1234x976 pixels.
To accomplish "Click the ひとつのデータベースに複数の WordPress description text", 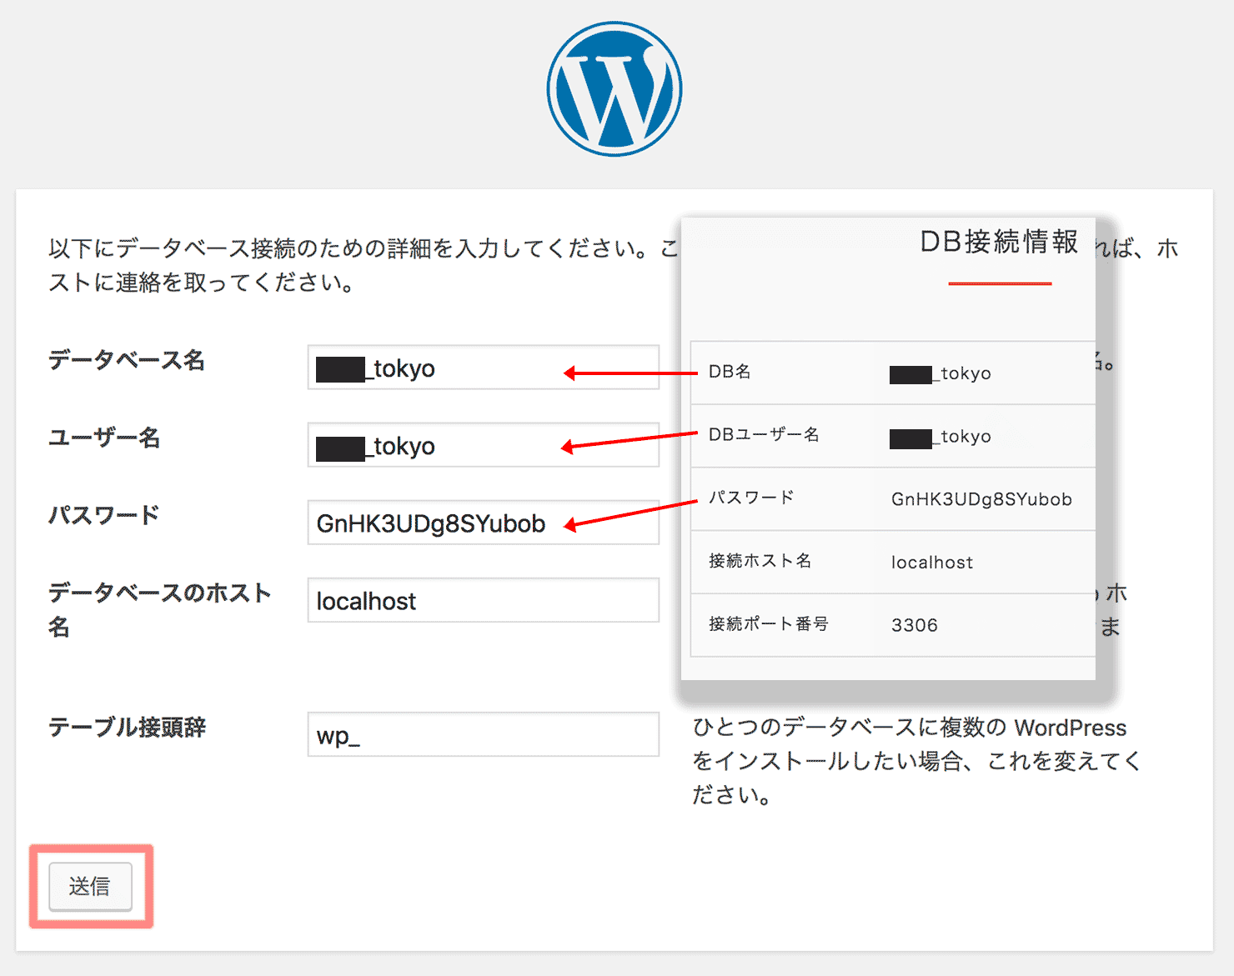I will (x=916, y=761).
